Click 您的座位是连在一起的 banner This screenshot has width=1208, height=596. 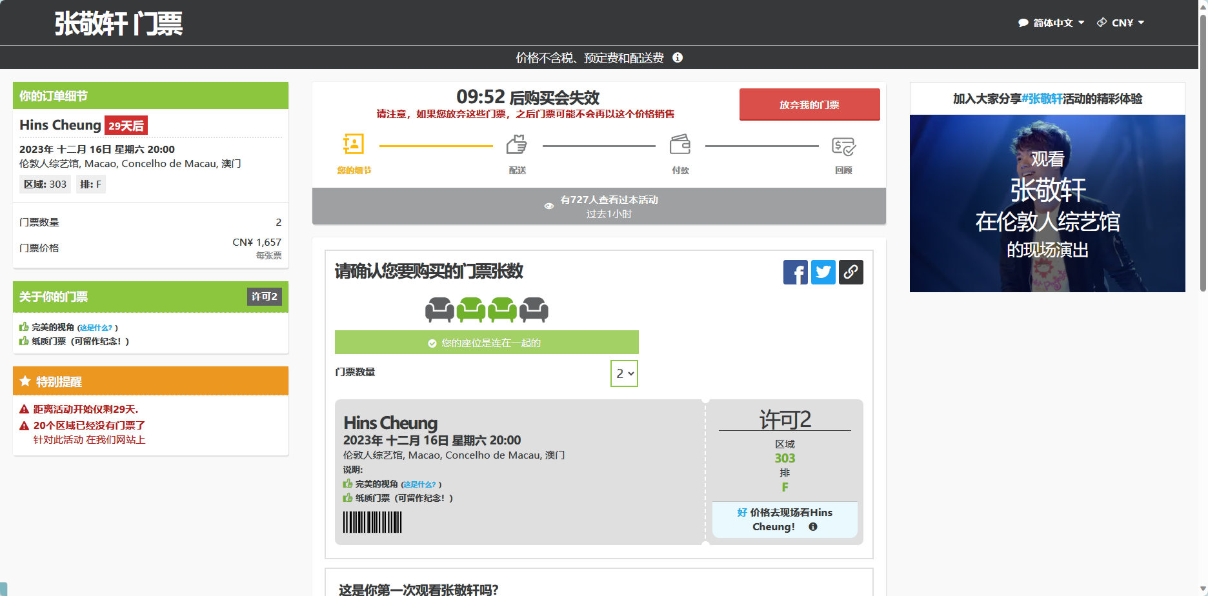pyautogui.click(x=487, y=343)
